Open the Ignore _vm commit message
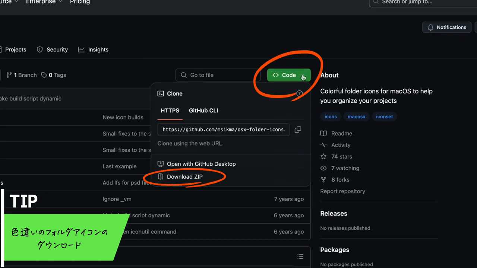Screen dimensions: 477x268 tap(117, 199)
